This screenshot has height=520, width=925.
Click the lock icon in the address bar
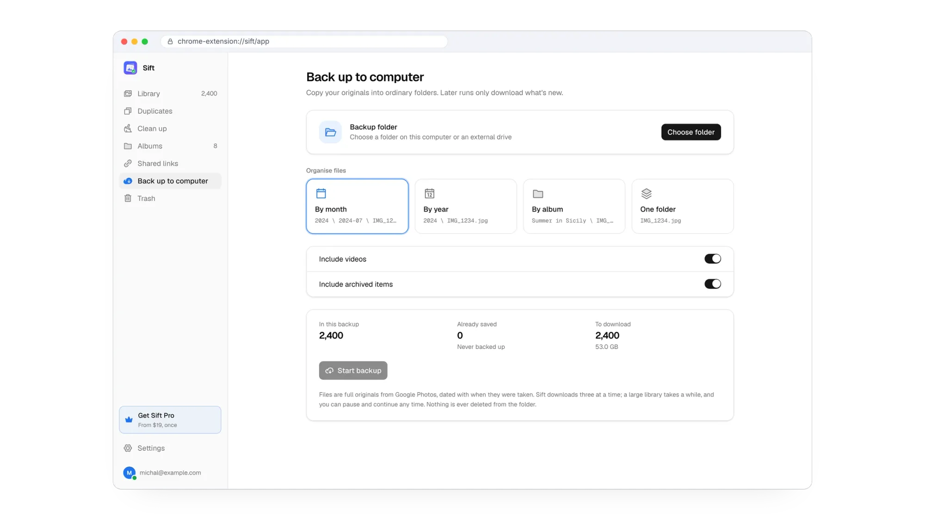coord(170,42)
